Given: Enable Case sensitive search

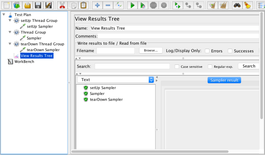Looking at the screenshot, I should coord(177,67).
